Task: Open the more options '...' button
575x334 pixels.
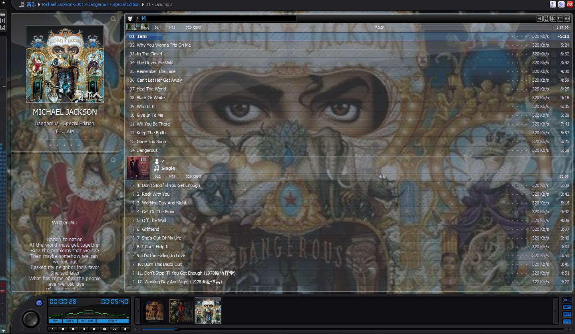Action: 567,322
